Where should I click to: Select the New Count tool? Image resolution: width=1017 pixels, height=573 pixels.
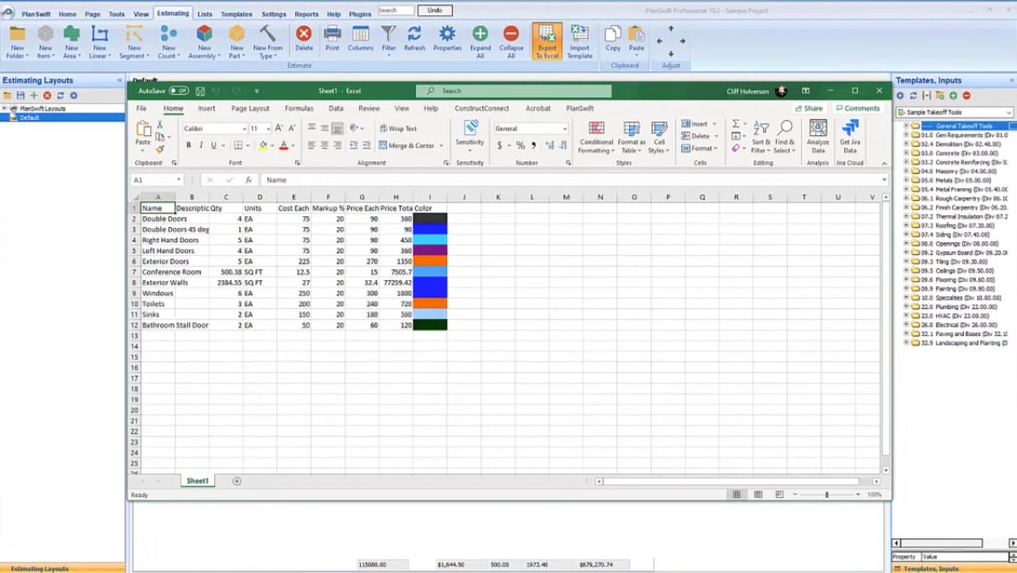click(169, 41)
